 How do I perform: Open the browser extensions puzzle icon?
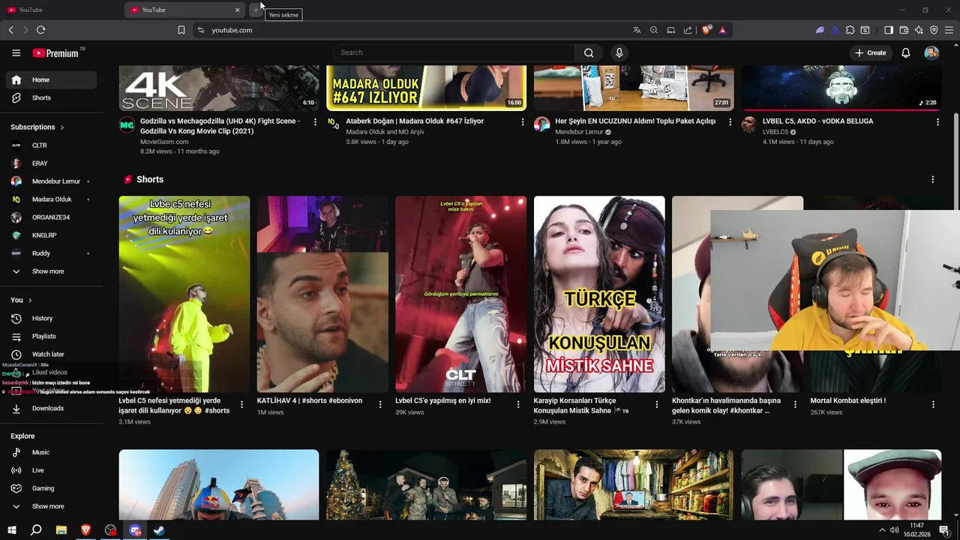[x=850, y=30]
